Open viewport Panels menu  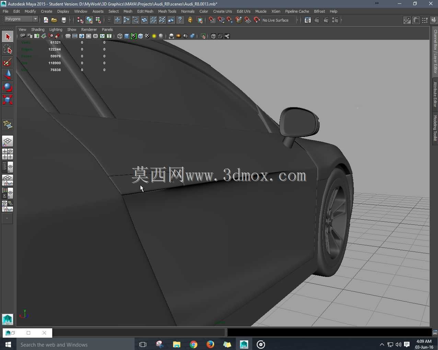(107, 30)
